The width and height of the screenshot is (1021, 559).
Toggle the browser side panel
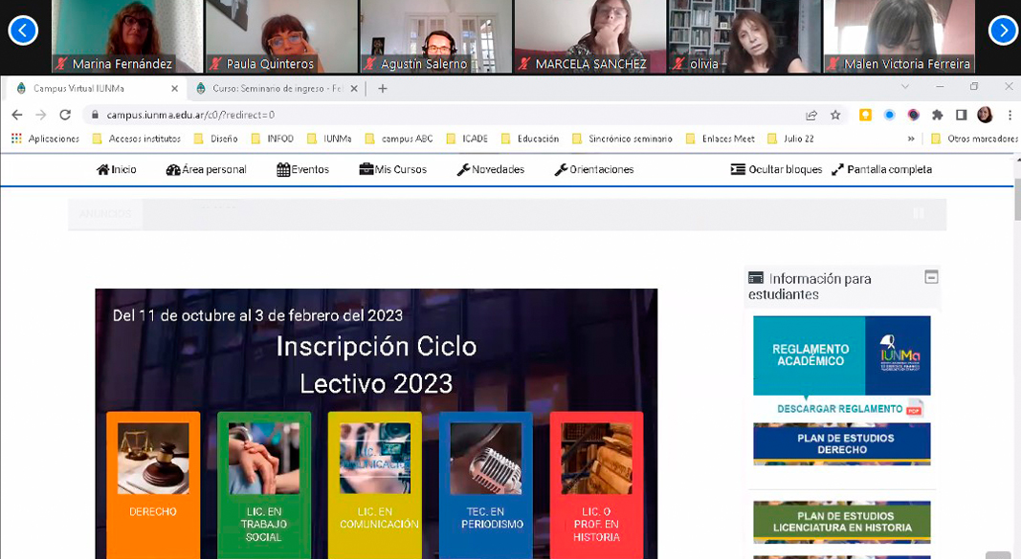point(961,115)
